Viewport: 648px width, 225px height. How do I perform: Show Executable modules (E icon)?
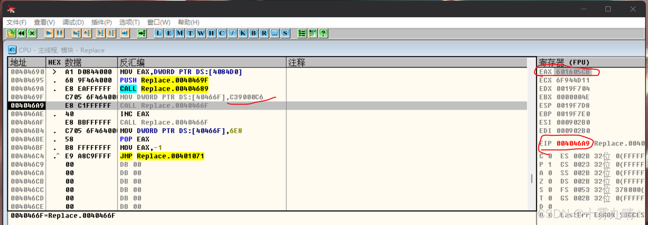[x=169, y=33]
